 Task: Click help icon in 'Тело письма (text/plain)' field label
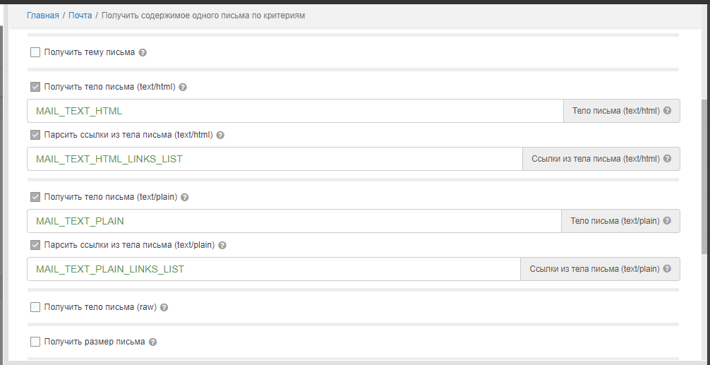click(667, 221)
